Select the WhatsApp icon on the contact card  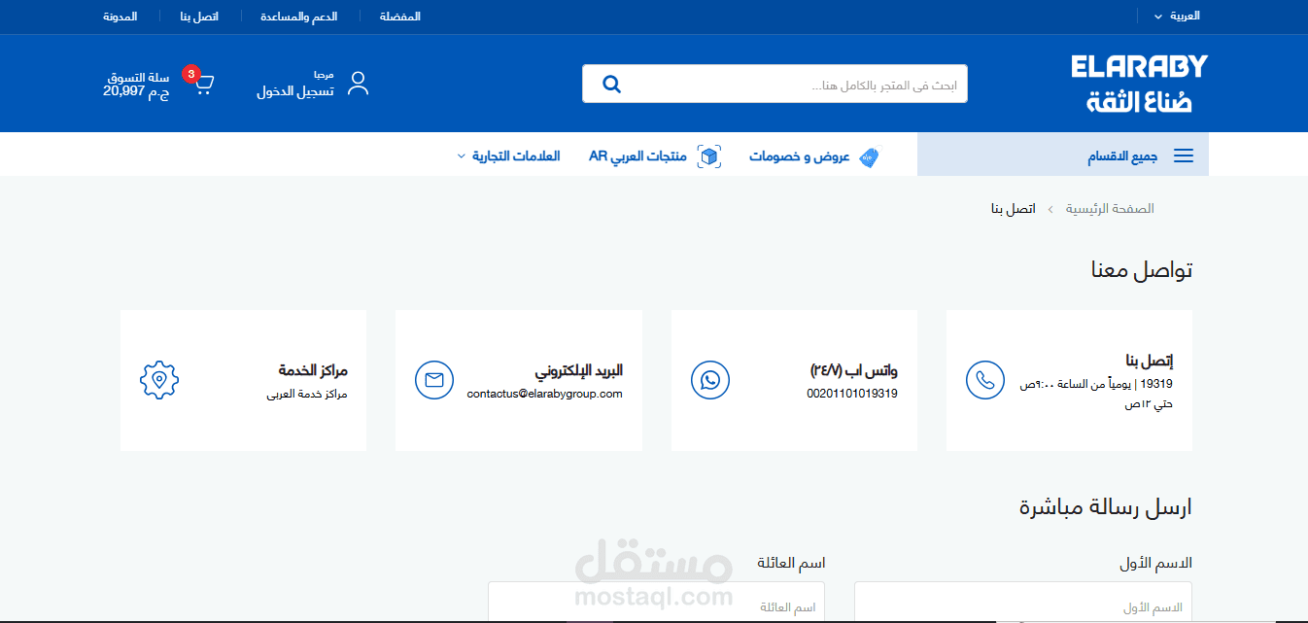[x=710, y=380]
